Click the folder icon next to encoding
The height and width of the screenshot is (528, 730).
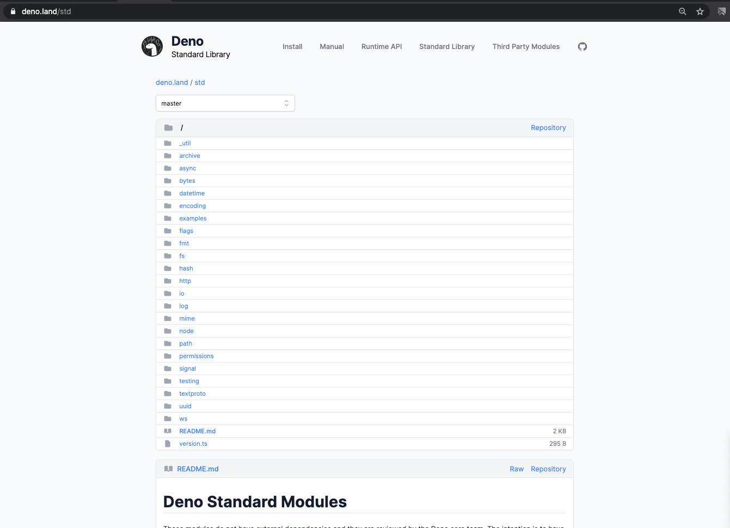(168, 206)
